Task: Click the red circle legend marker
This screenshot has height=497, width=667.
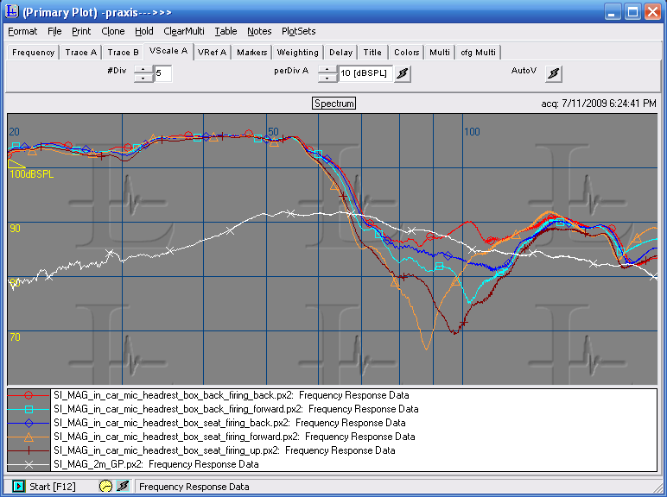Action: click(29, 394)
